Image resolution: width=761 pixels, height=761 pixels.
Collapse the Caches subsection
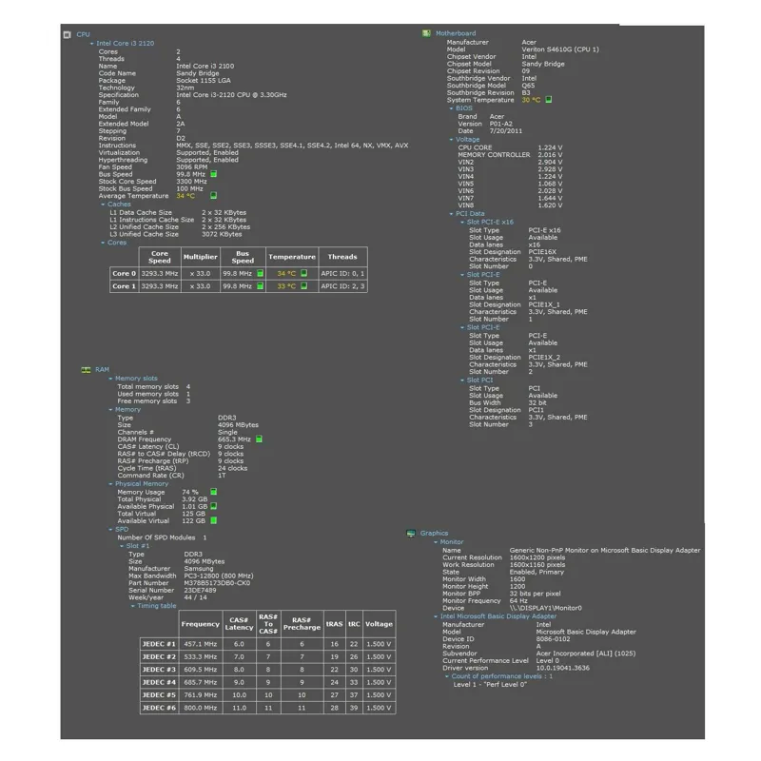[103, 205]
